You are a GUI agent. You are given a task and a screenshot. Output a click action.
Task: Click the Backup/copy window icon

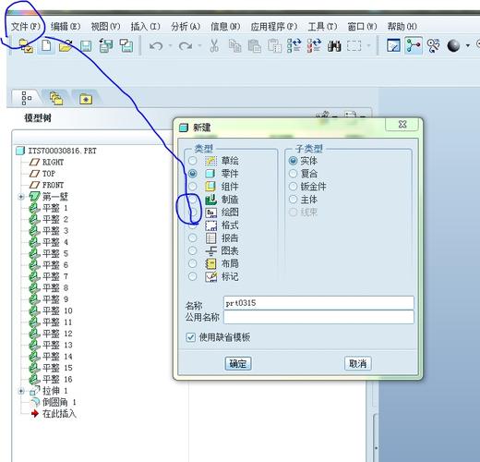[x=126, y=46]
